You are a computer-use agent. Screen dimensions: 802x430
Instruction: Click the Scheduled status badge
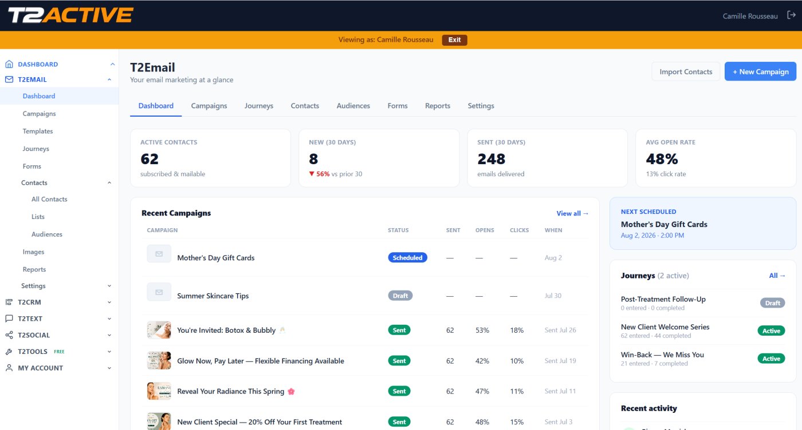pos(407,258)
